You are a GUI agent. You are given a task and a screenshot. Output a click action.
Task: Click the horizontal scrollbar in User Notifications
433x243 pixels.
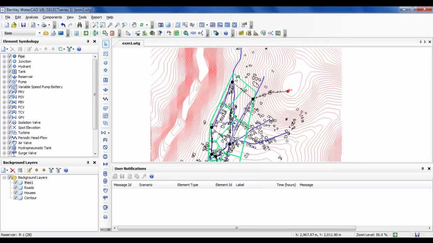click(x=237, y=228)
